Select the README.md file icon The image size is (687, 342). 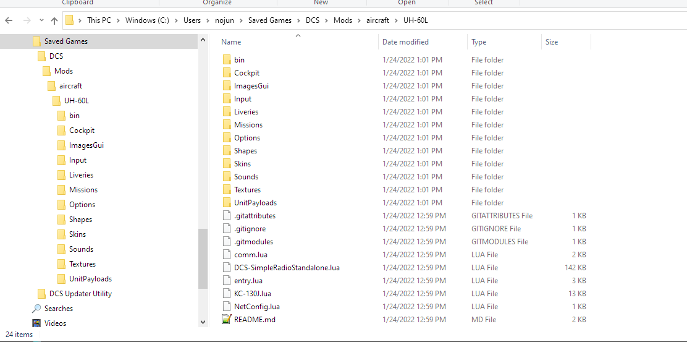[x=227, y=320]
